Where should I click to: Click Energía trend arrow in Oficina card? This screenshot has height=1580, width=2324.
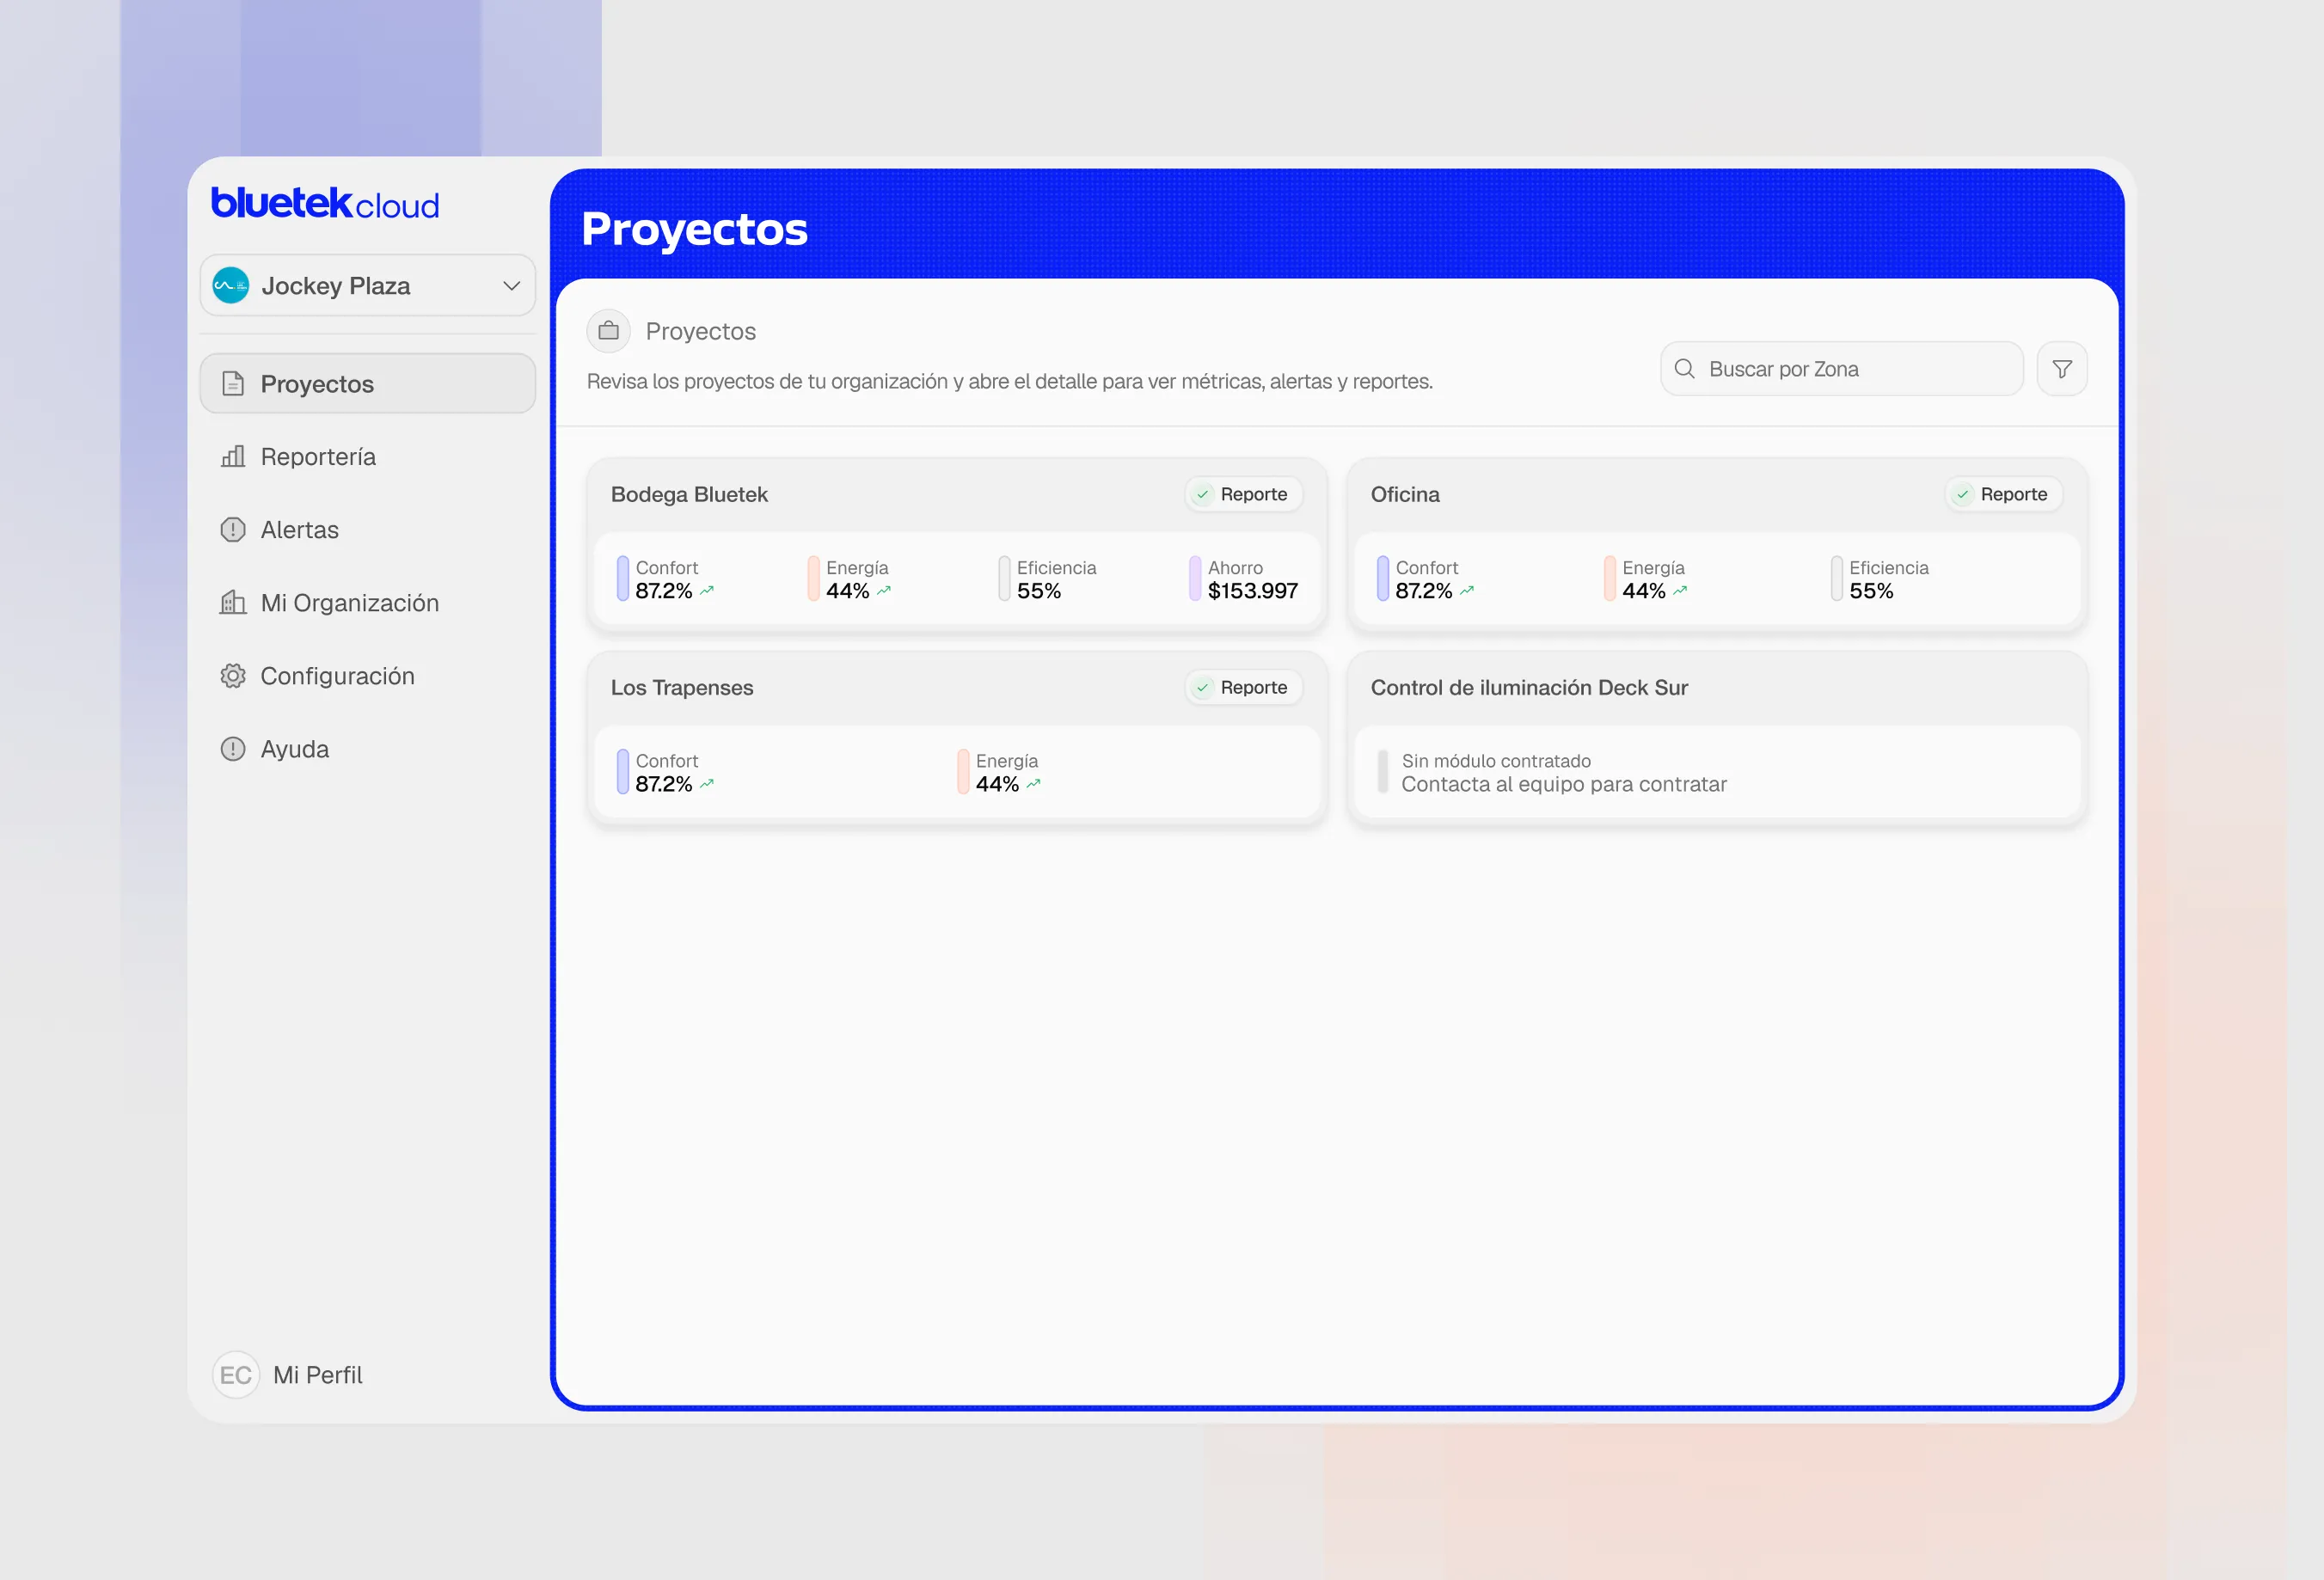(x=1680, y=591)
